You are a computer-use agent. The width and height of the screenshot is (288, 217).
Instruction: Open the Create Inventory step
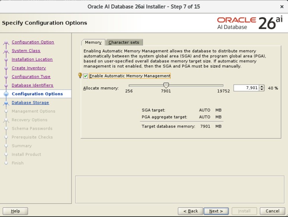click(x=29, y=68)
